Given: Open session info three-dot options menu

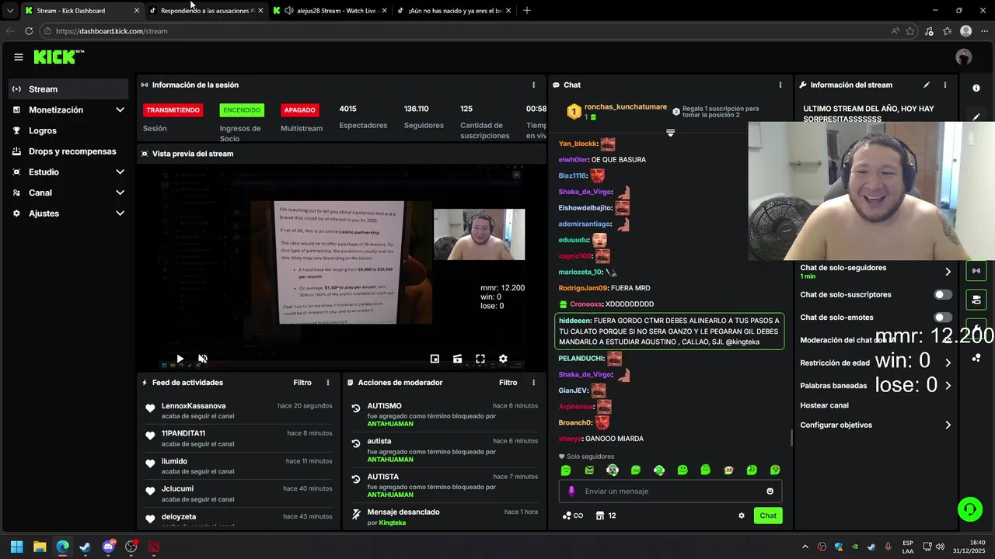Looking at the screenshot, I should coord(533,85).
